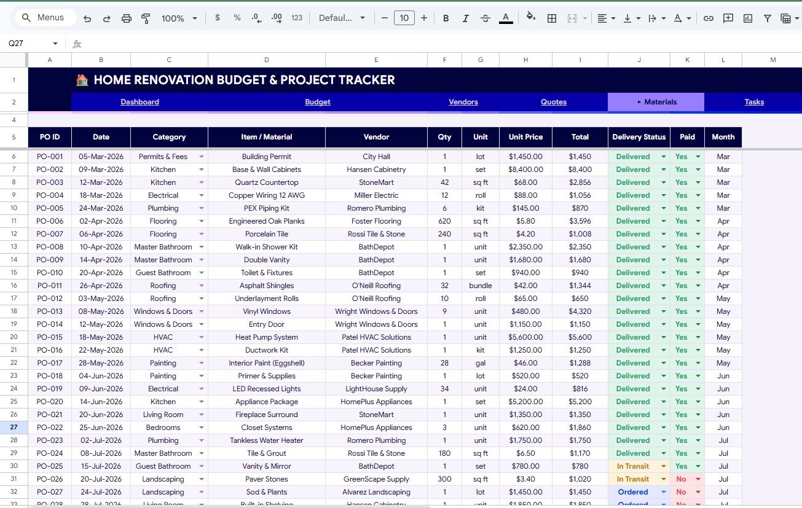Toggle bold formatting

click(446, 18)
